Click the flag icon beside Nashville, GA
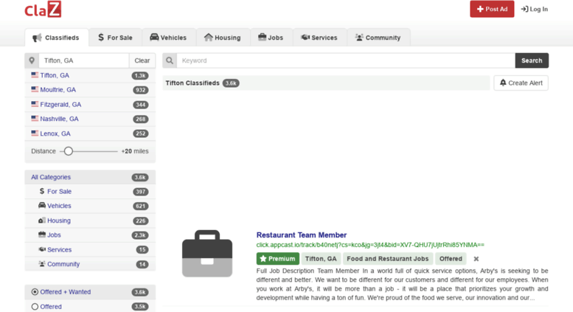Image resolution: width=573 pixels, height=312 pixels. 35,118
